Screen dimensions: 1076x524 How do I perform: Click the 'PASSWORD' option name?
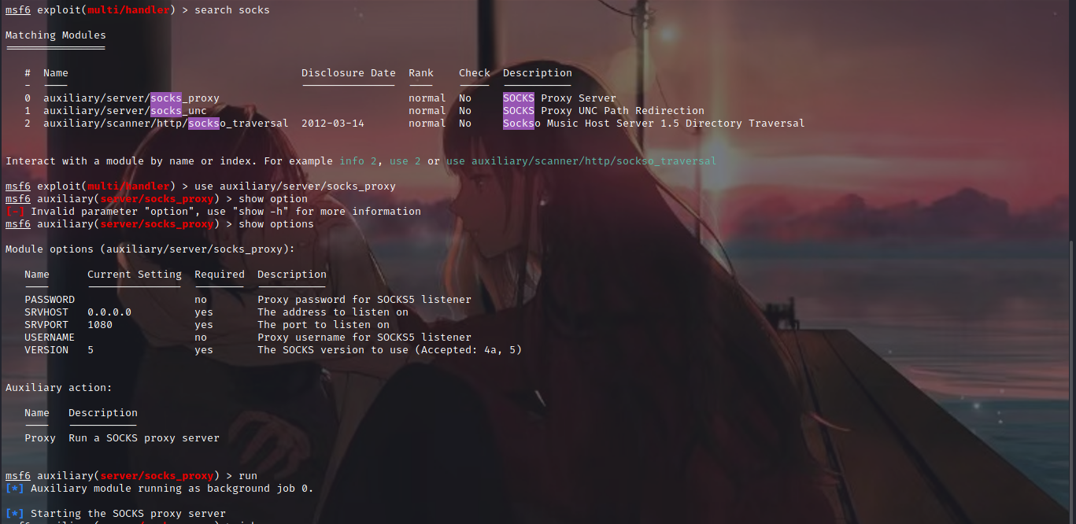(x=50, y=300)
